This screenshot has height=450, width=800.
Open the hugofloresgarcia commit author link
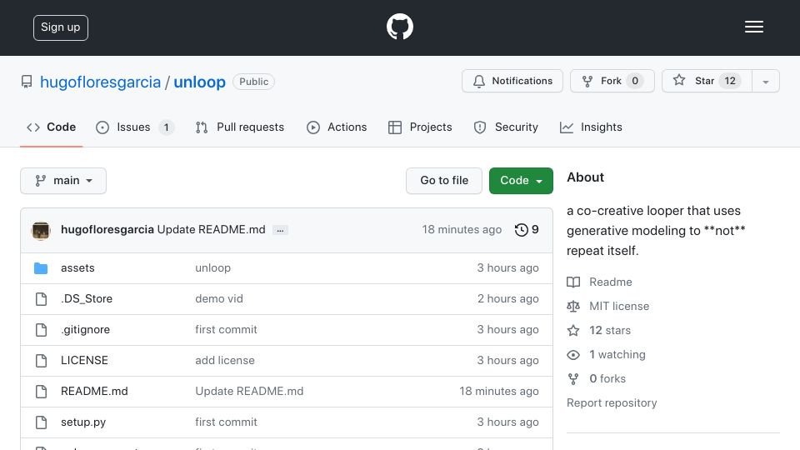(107, 230)
